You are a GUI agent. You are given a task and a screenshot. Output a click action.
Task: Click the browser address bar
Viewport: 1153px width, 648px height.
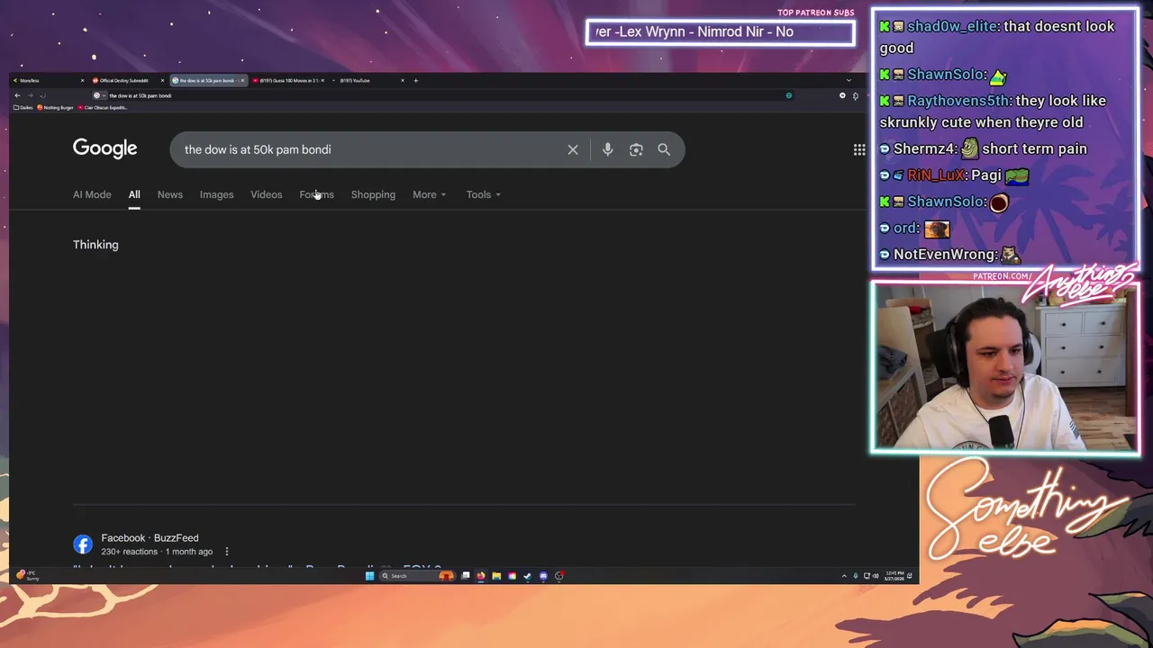tap(441, 95)
